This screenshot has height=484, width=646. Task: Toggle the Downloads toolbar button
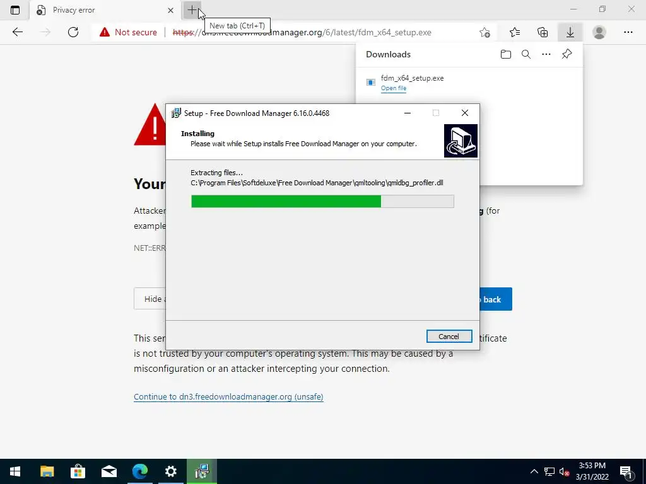click(570, 32)
